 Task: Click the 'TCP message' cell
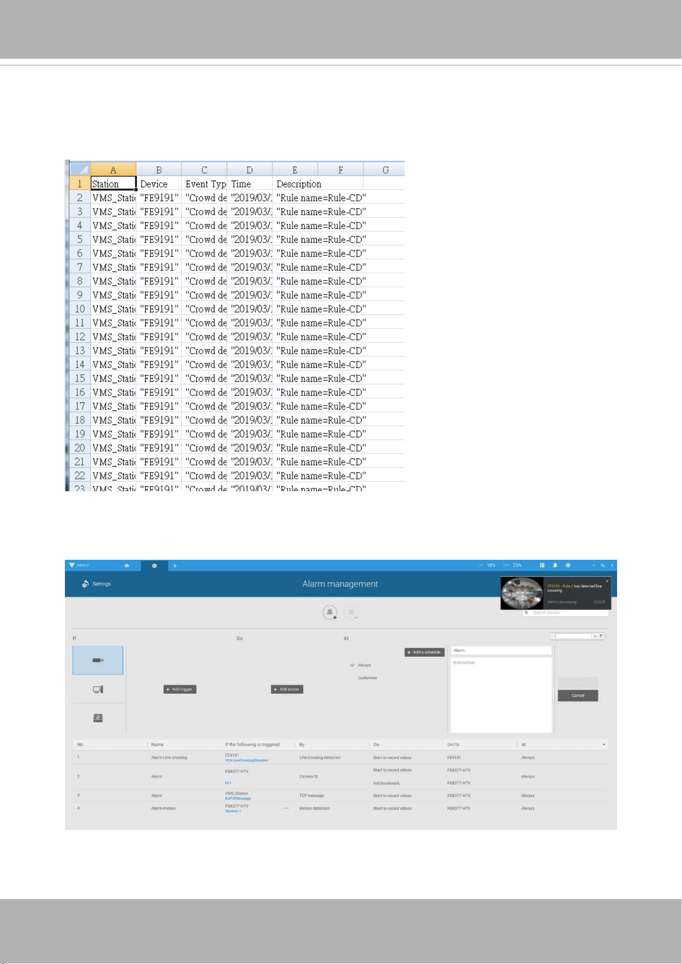pyautogui.click(x=312, y=796)
